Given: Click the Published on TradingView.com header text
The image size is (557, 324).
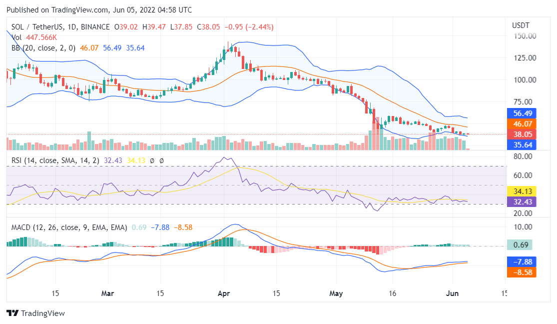Looking at the screenshot, I should point(99,10).
